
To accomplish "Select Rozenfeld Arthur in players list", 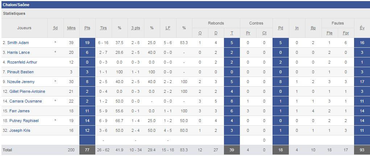I will [22, 62].
